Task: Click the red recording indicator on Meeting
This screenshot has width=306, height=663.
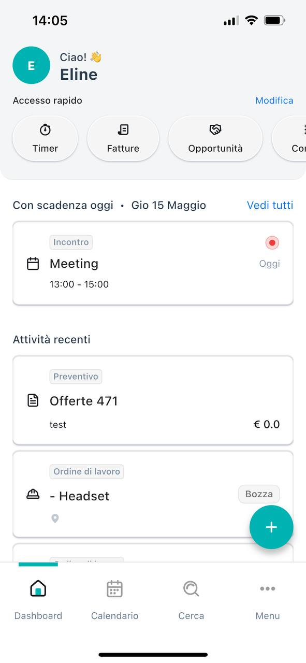Action: coord(272,242)
